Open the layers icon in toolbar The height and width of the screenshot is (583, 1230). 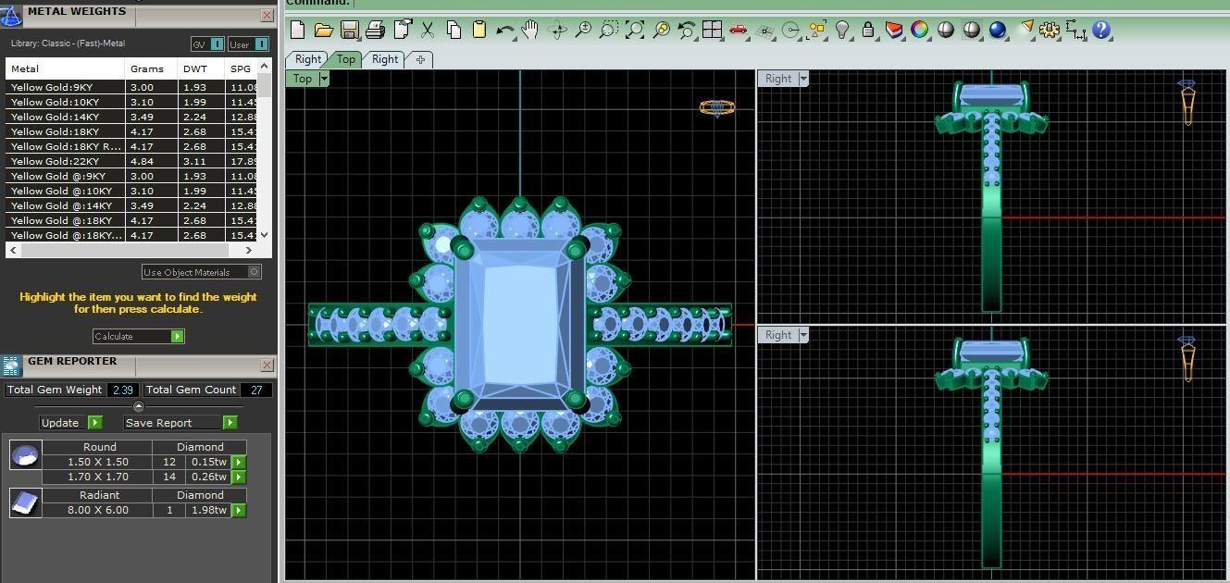coord(894,30)
